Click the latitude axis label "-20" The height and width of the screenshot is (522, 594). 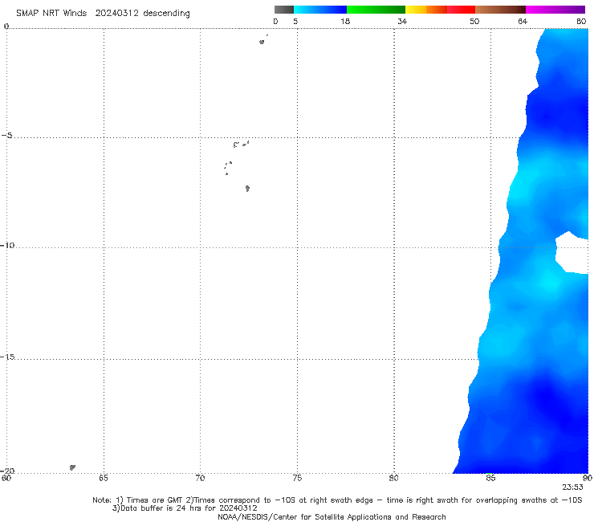click(x=7, y=471)
